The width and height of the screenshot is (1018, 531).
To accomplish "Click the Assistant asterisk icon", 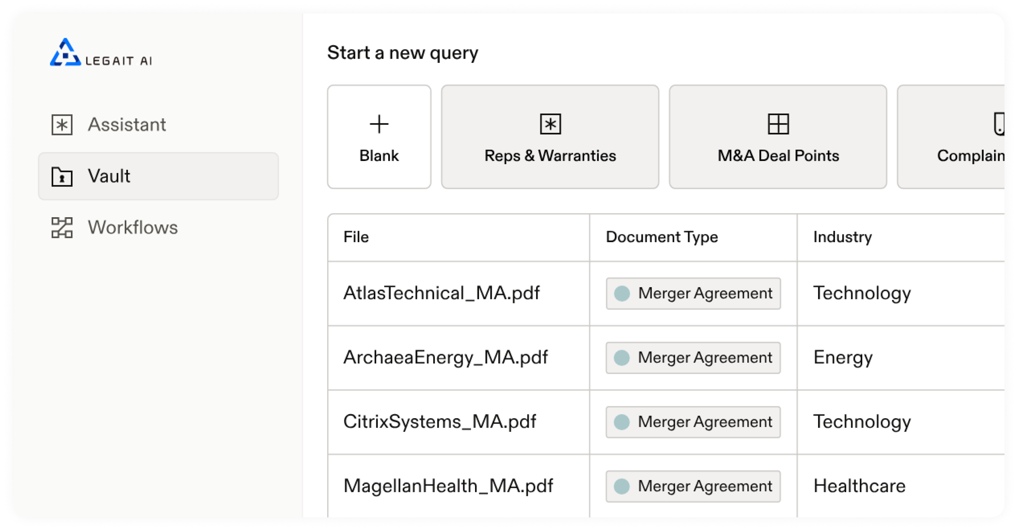I will tap(62, 125).
